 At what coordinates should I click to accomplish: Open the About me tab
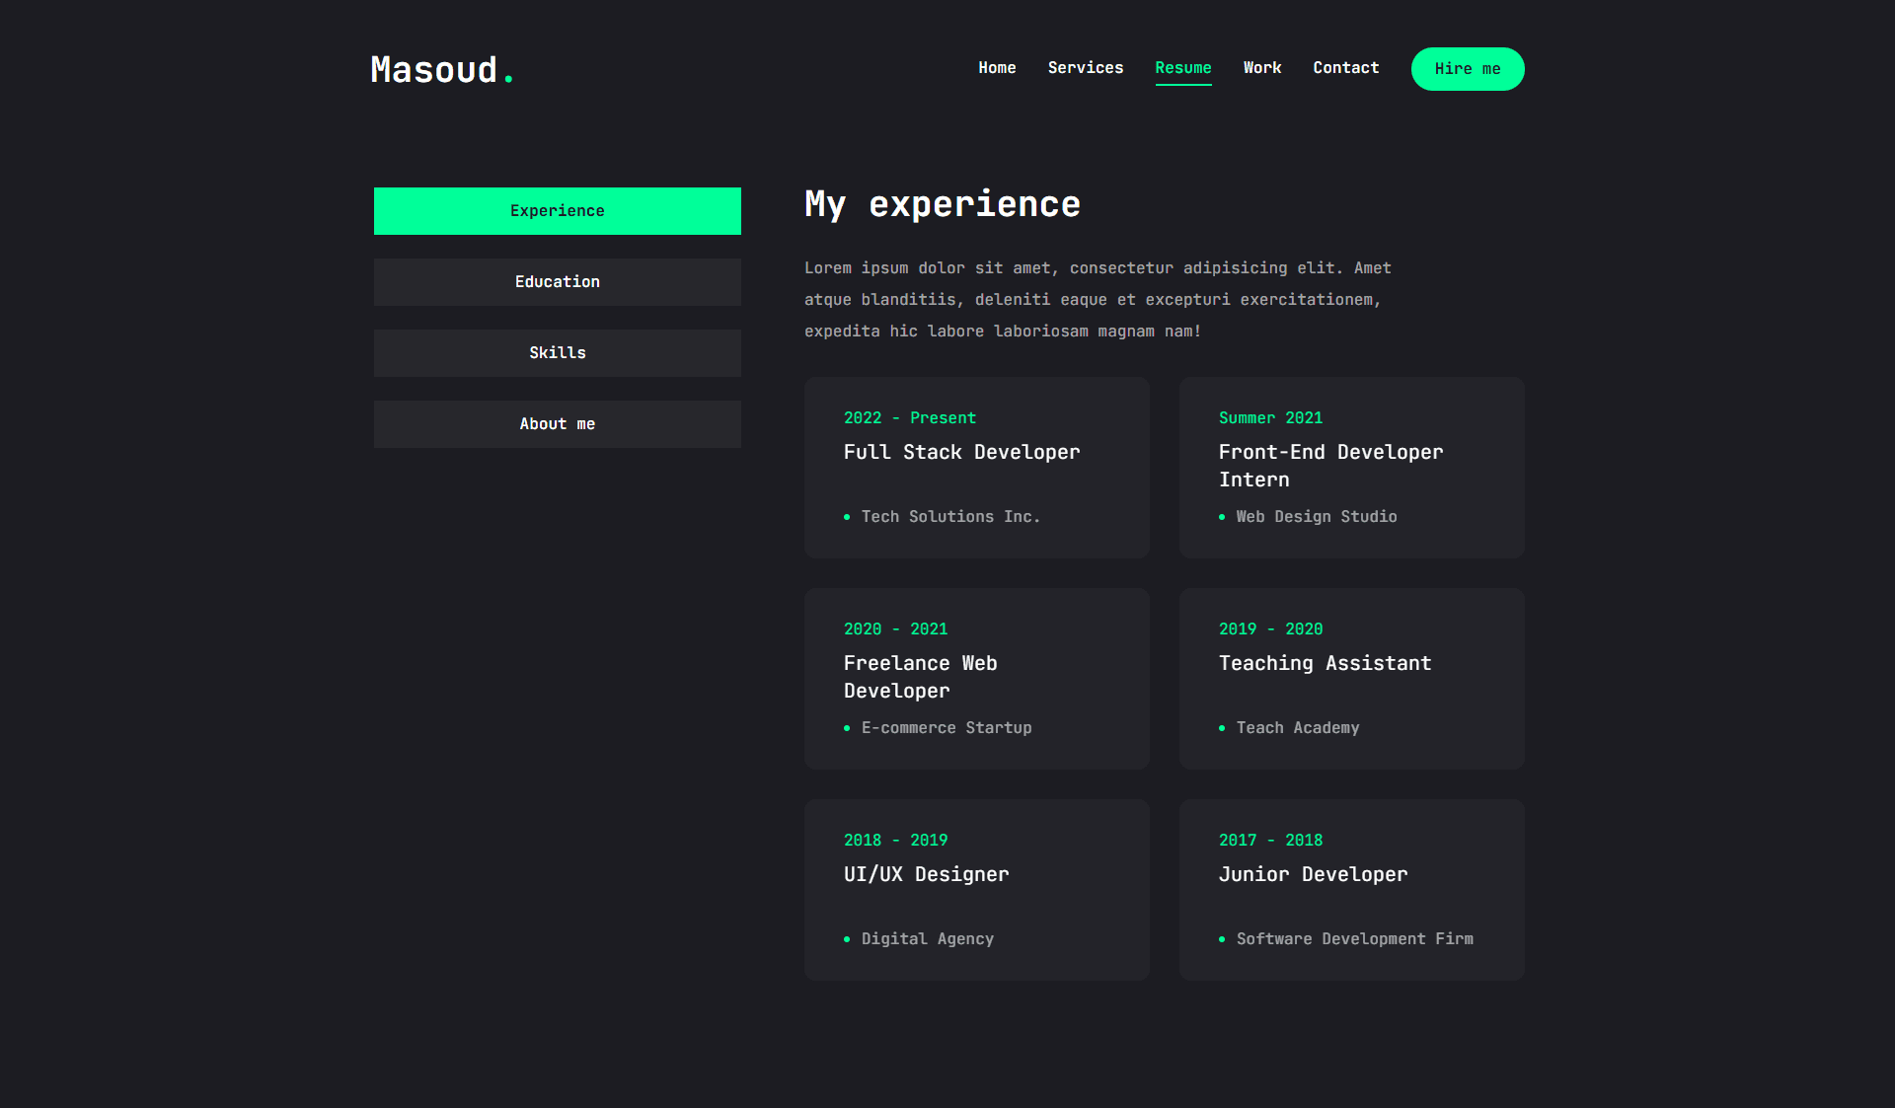point(558,424)
